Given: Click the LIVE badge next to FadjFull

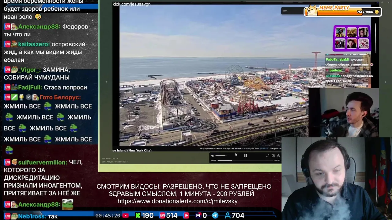Looking at the screenshot, I should 7,87.
